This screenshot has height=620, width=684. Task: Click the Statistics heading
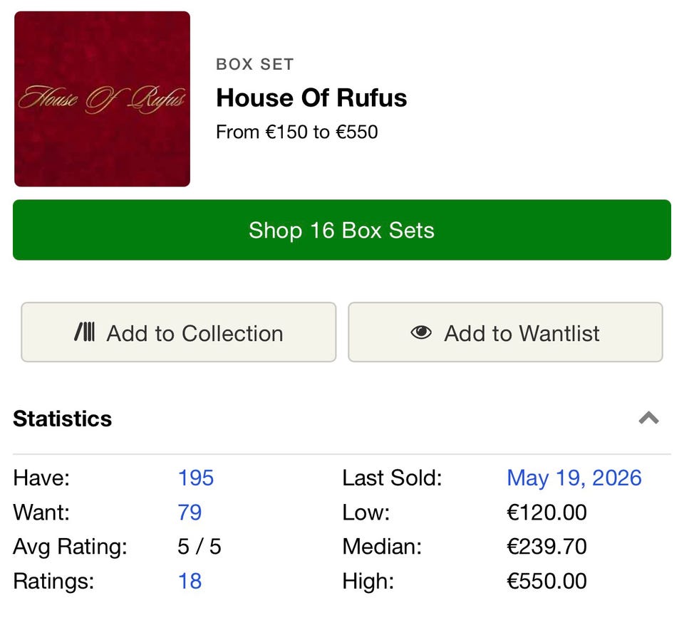click(x=63, y=419)
